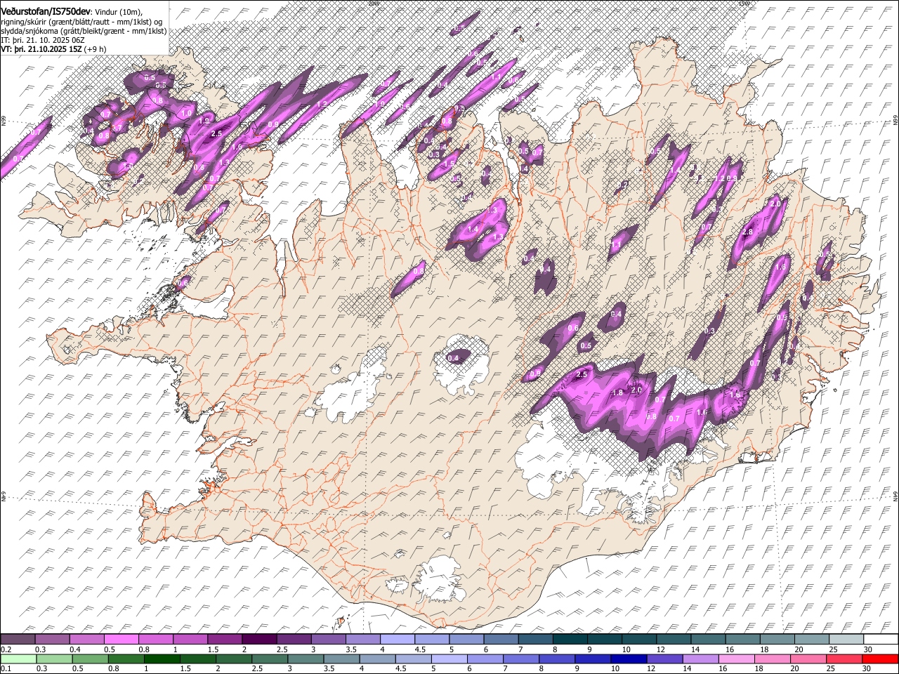Select top-row teal swatch between 8 and 9

click(569, 640)
